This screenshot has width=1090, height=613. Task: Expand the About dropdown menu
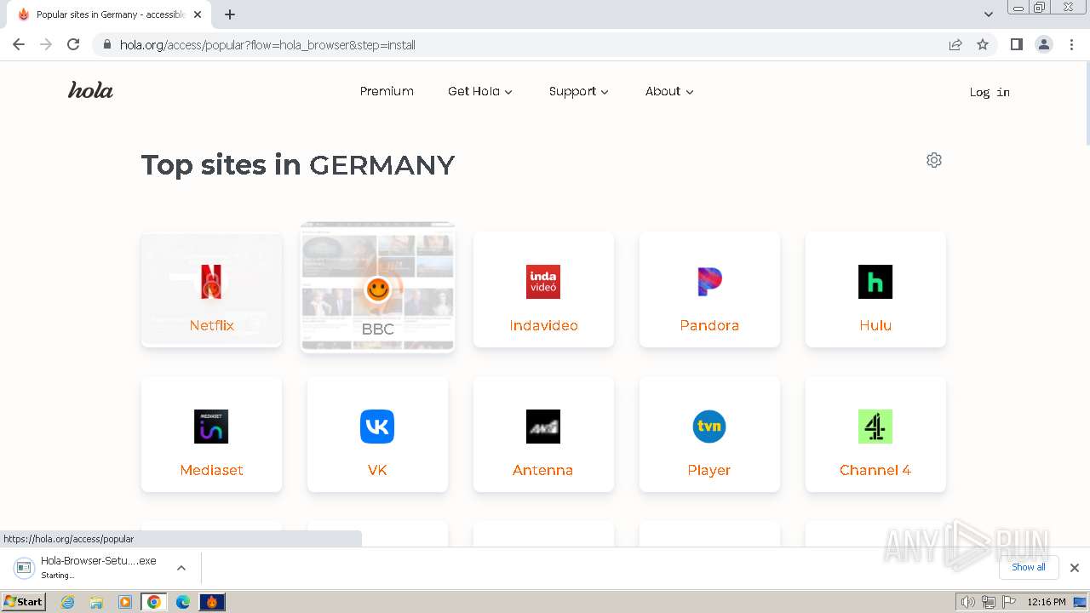pos(669,91)
